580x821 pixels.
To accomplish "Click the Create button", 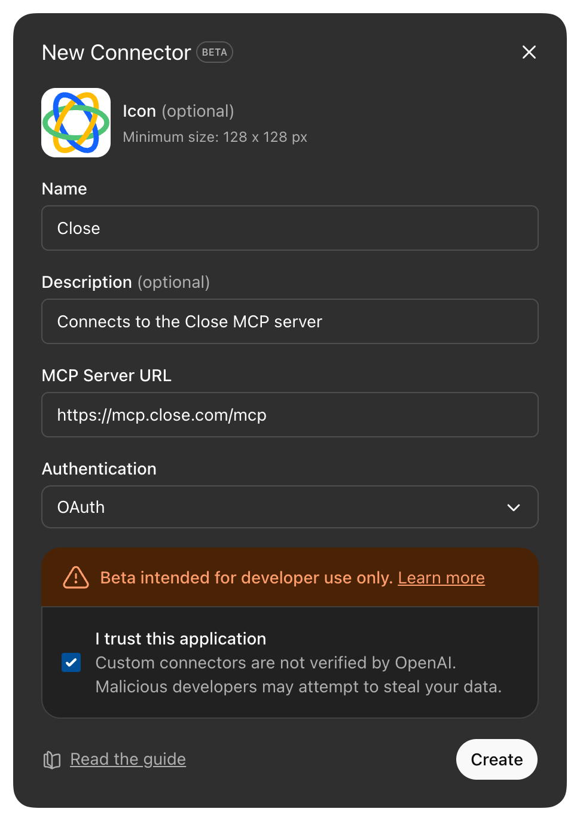I will [496, 759].
